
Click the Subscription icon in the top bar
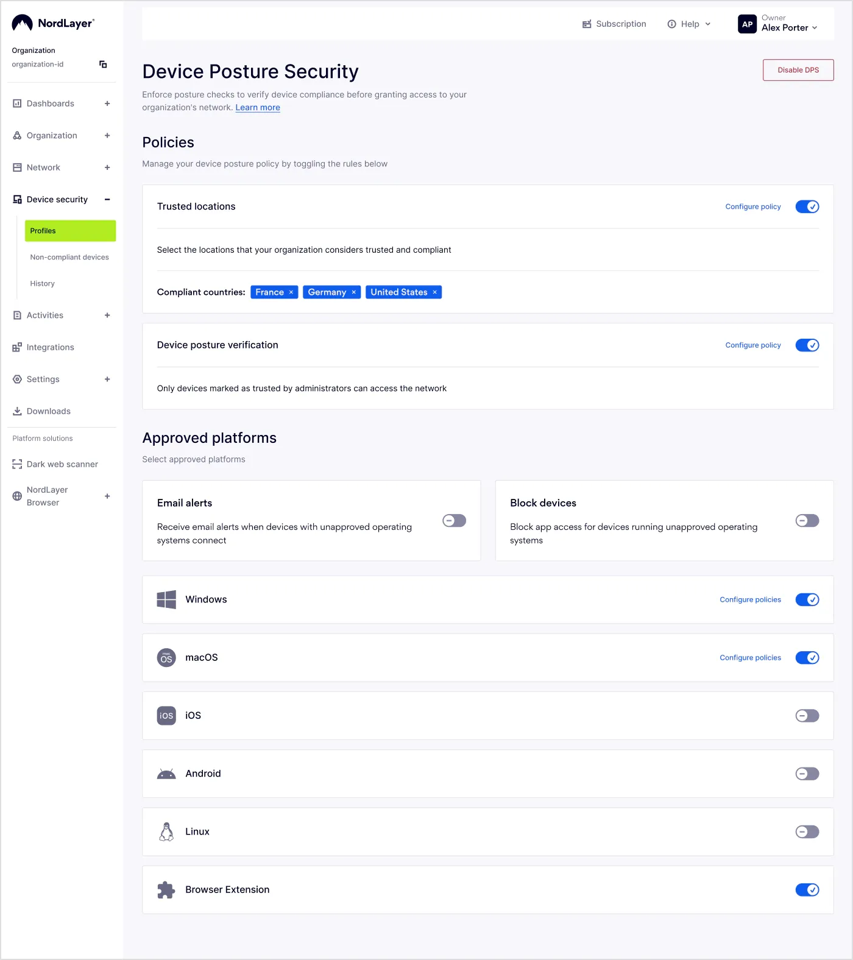[x=587, y=24]
